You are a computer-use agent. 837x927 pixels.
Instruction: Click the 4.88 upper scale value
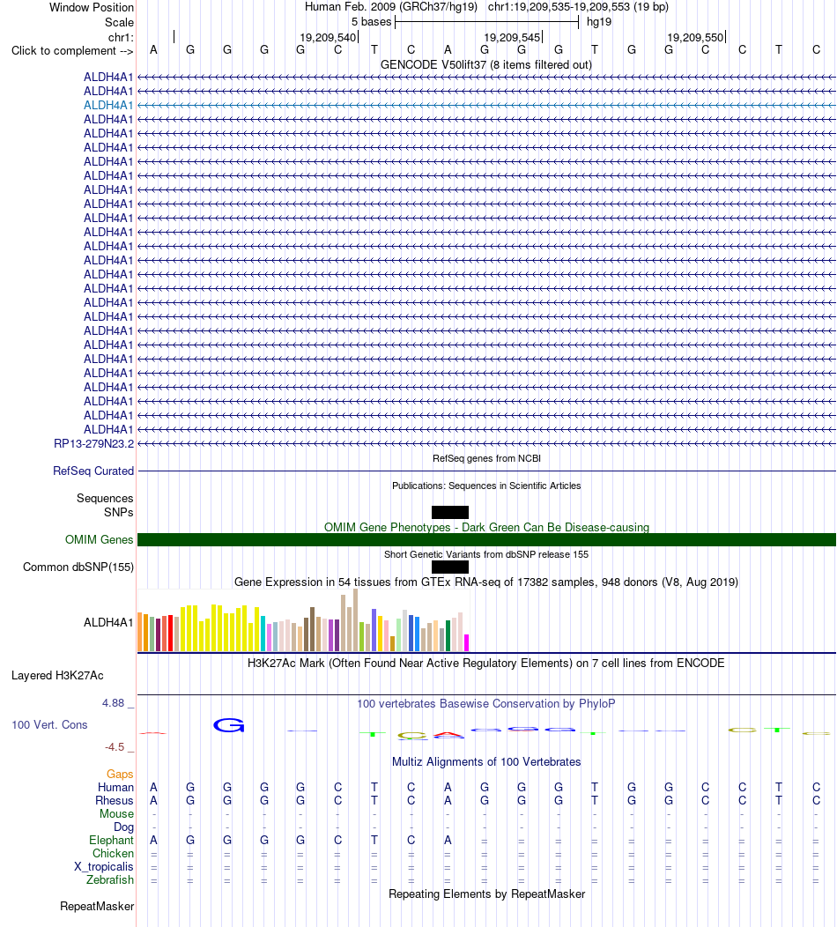tap(114, 703)
